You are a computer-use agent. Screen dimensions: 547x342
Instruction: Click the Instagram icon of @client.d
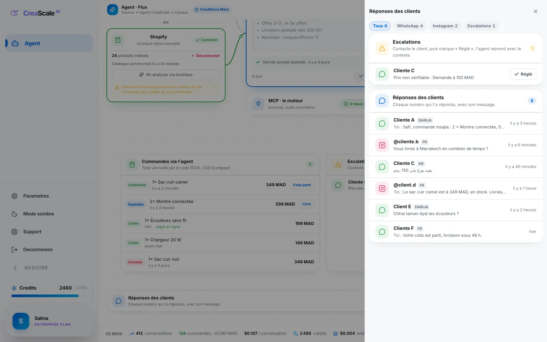coord(382,188)
